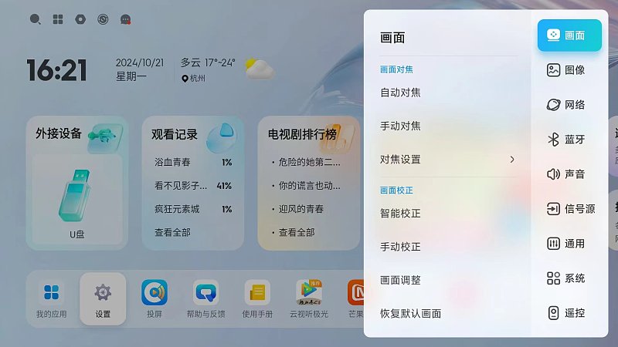
Task: Select the 设置 gear icon
Action: (x=103, y=298)
